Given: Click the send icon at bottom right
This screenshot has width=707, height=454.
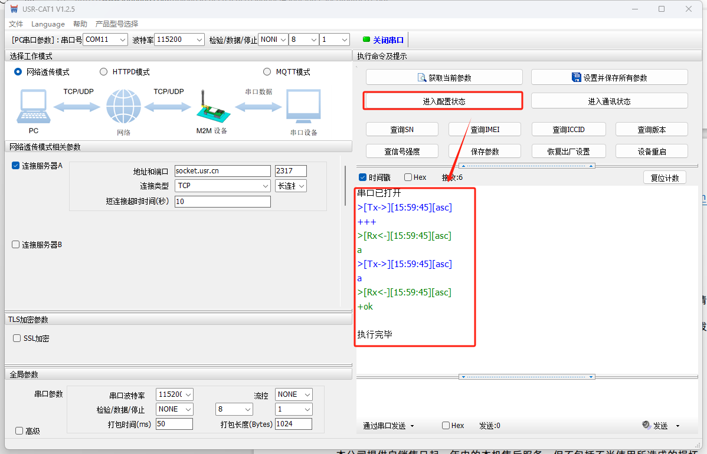Looking at the screenshot, I should pos(646,425).
